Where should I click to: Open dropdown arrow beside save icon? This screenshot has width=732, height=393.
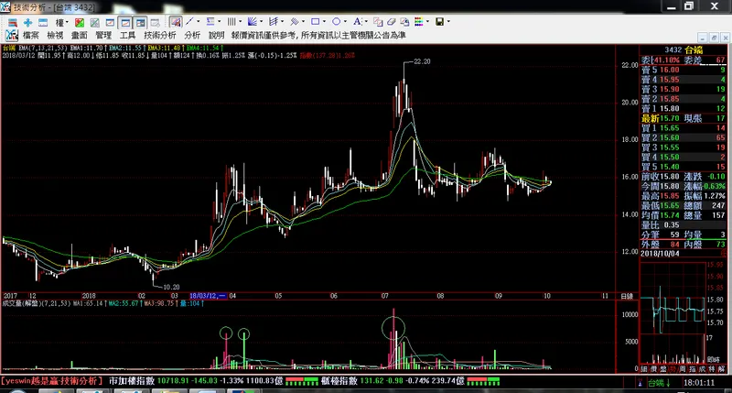pos(449,21)
